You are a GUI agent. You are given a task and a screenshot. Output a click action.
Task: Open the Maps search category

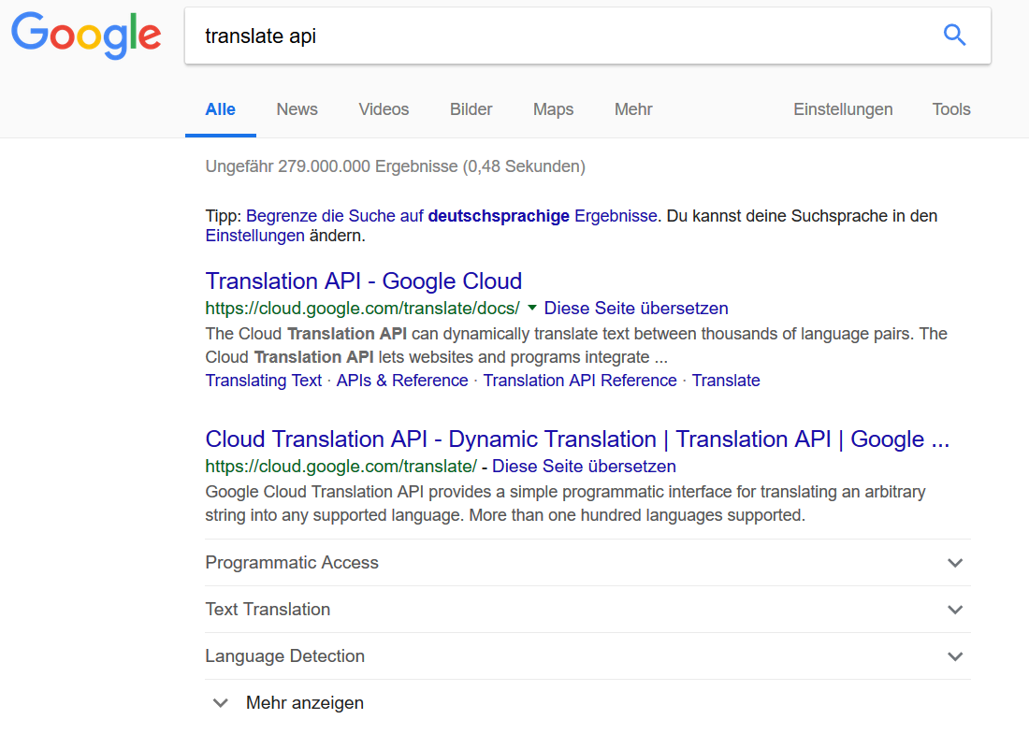pos(553,109)
